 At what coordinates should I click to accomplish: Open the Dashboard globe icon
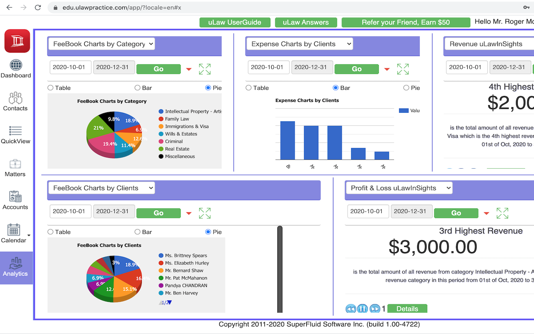click(16, 66)
